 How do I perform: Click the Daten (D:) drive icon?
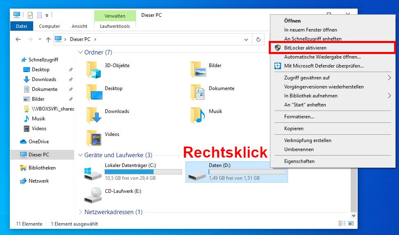(197, 176)
